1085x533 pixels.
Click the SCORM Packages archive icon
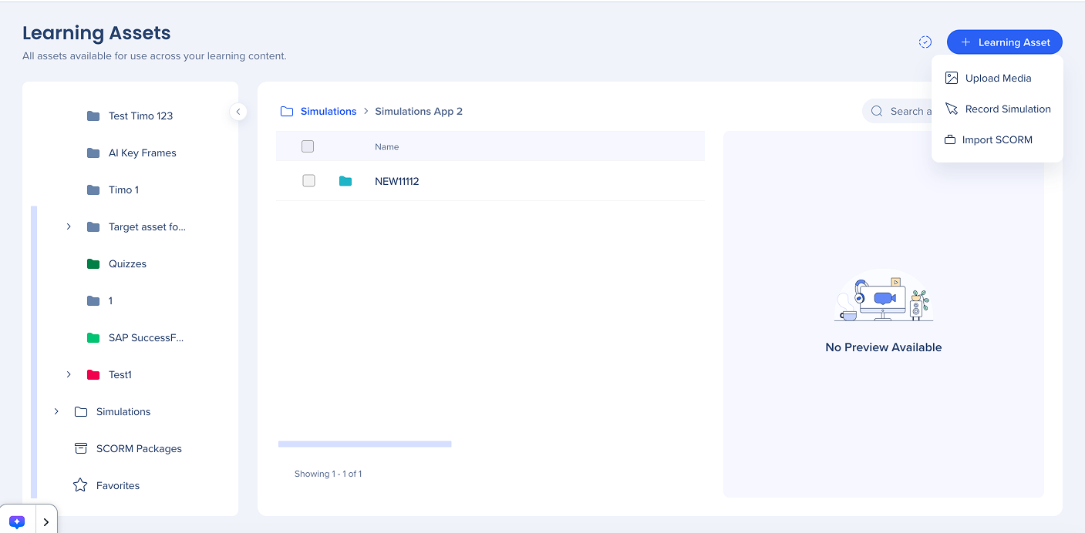[80, 449]
